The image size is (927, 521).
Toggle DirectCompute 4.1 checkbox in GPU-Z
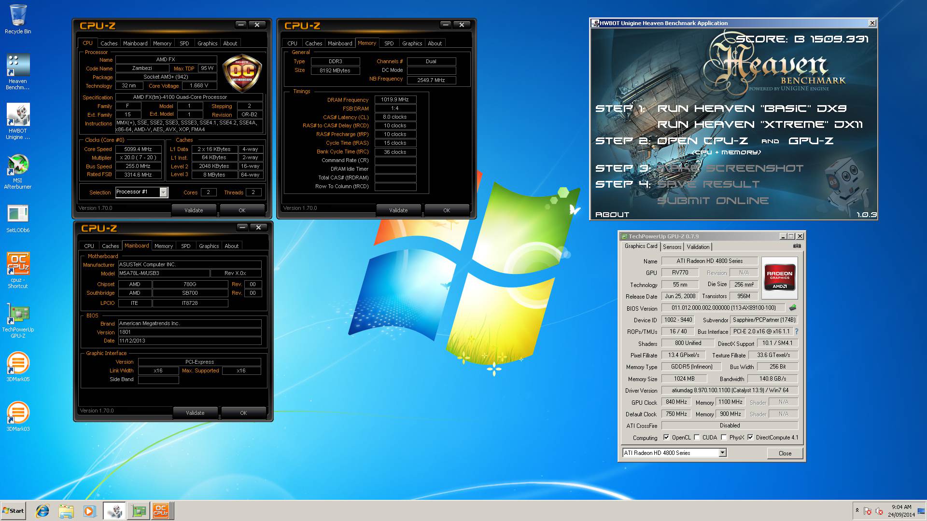coord(750,438)
